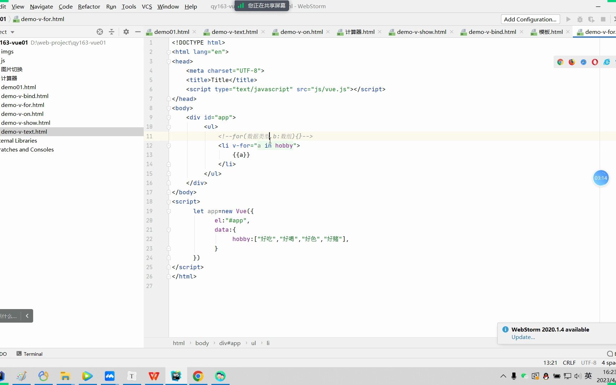Close the demo01.html editor tab
The image size is (616, 385).
pos(194,32)
